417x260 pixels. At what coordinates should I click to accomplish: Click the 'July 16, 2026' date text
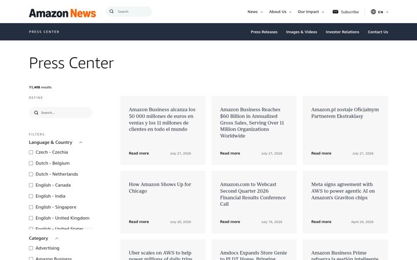pyautogui.click(x=272, y=222)
